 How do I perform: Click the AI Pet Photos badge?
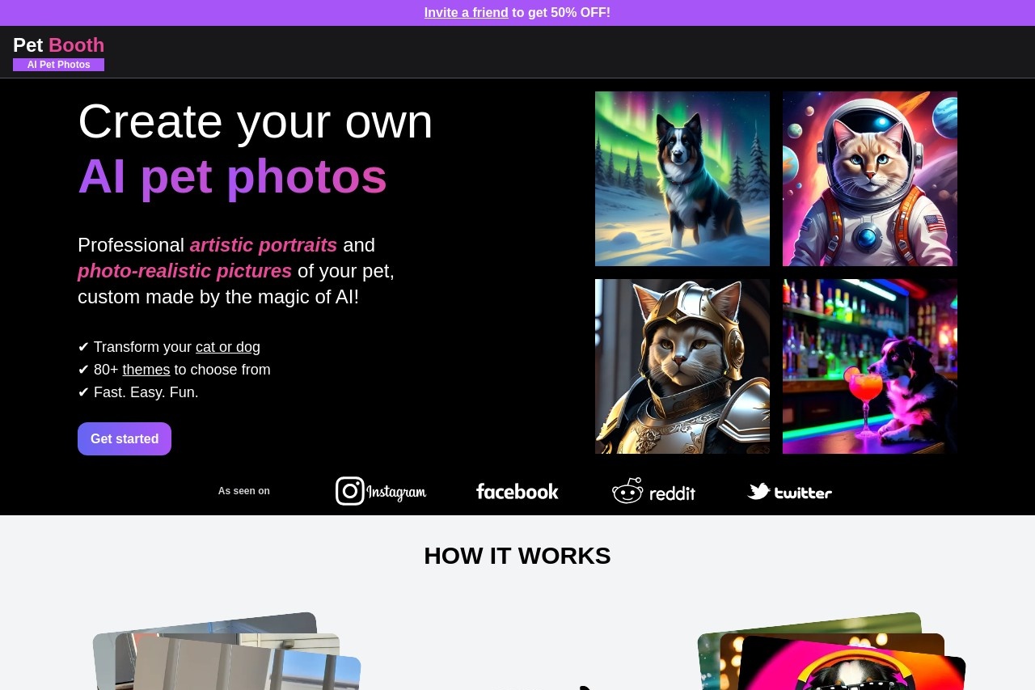click(x=58, y=65)
